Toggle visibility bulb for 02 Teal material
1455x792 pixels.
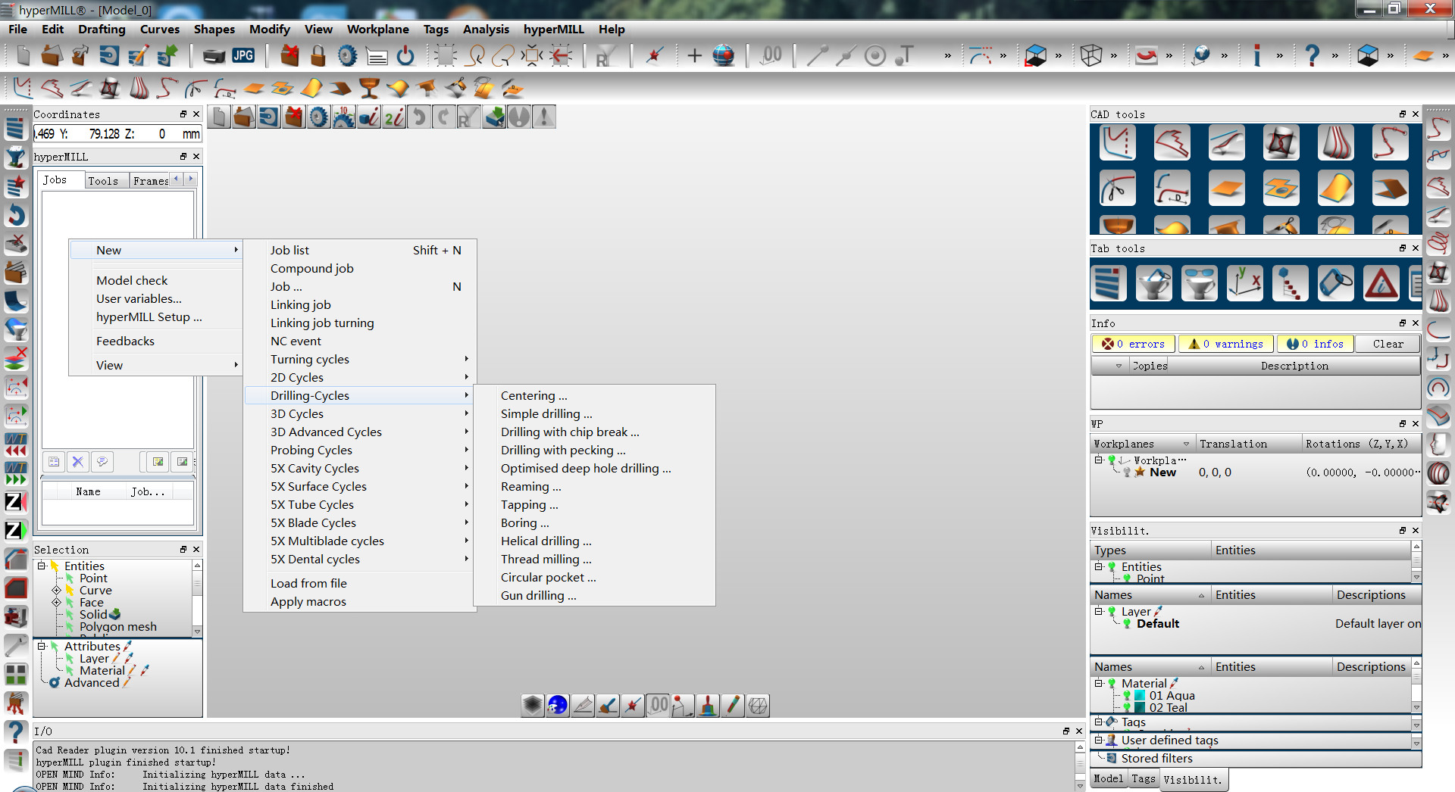click(x=1127, y=707)
